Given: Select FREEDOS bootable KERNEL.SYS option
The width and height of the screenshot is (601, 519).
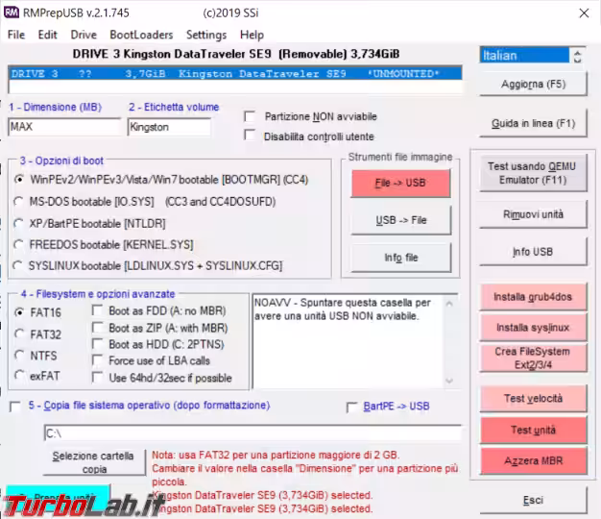Looking at the screenshot, I should tap(18, 244).
